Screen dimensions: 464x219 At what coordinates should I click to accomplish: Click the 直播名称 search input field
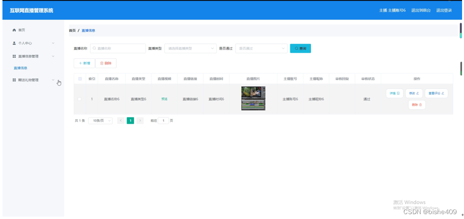point(118,48)
